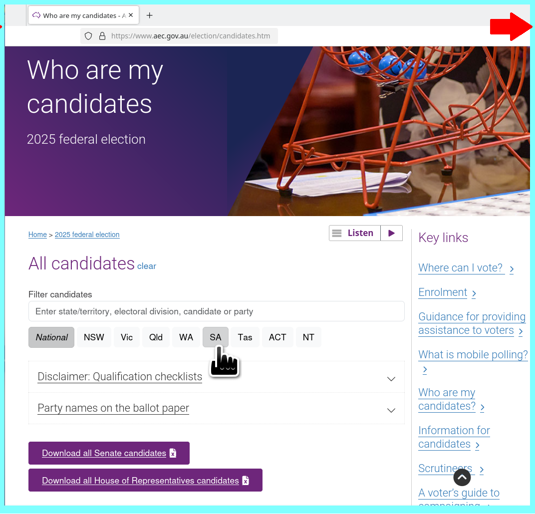Filter candidates by SA

tap(215, 337)
